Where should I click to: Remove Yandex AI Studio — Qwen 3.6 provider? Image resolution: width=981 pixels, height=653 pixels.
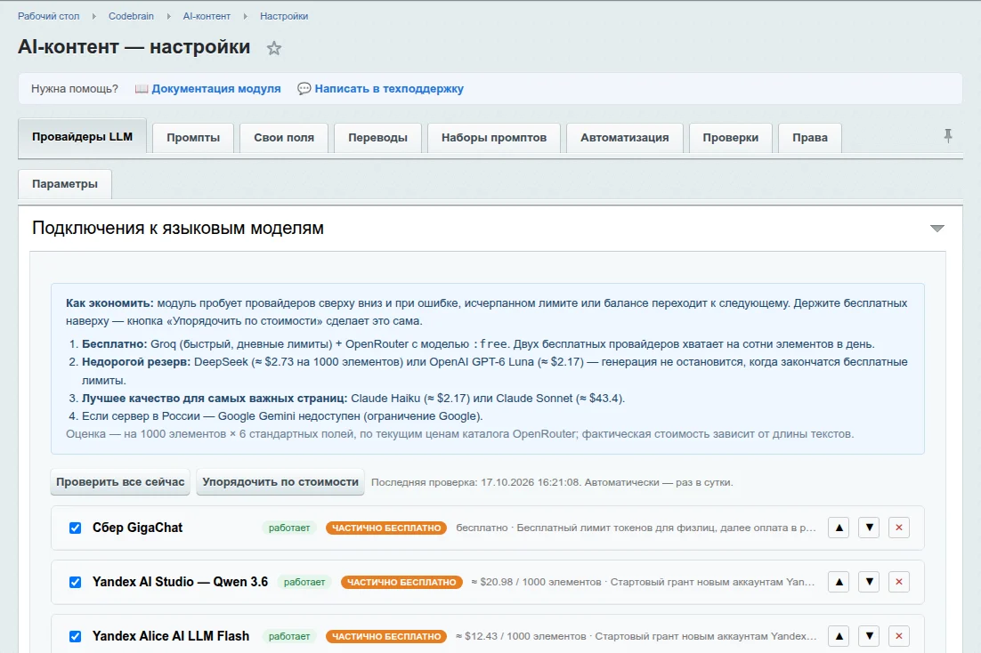tap(899, 583)
